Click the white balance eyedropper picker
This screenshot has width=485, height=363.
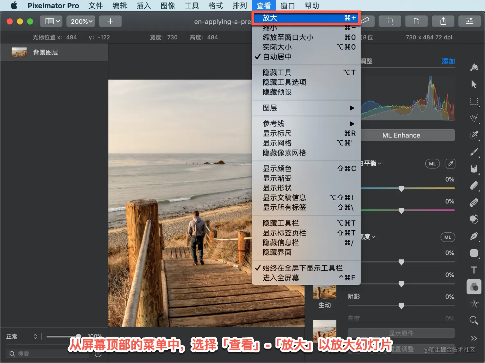coord(450,164)
